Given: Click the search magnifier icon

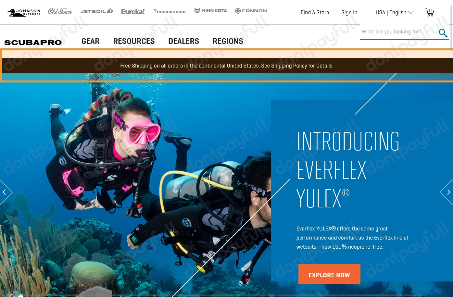Looking at the screenshot, I should click(443, 33).
